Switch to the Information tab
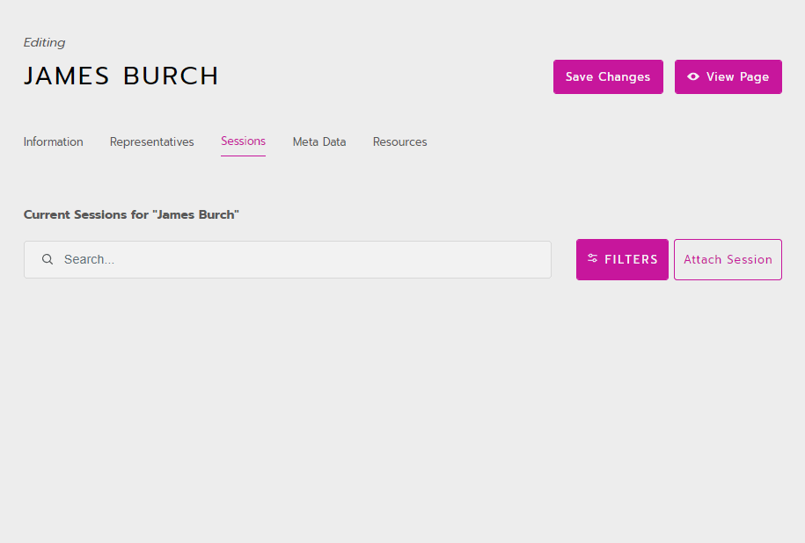 53,141
